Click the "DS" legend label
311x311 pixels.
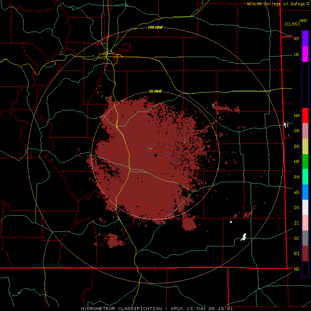[296, 208]
